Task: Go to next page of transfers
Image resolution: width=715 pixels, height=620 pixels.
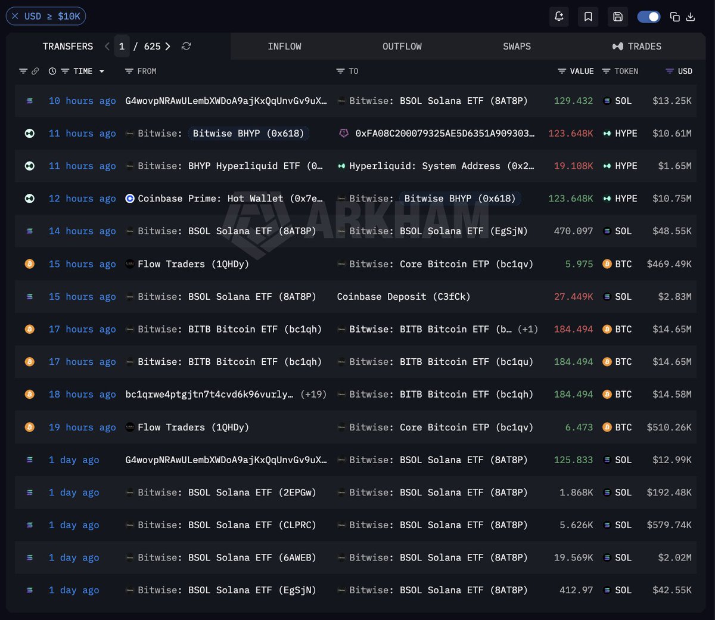Action: pyautogui.click(x=168, y=46)
